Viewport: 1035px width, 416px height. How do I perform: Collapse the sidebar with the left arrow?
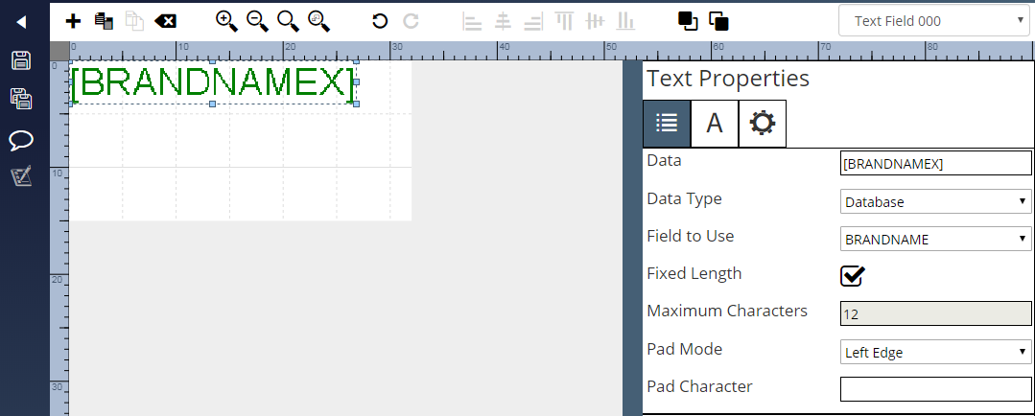click(21, 22)
